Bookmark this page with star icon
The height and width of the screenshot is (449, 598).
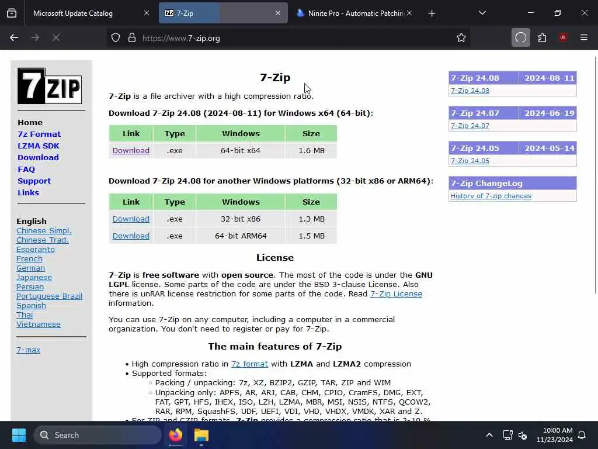click(x=461, y=37)
